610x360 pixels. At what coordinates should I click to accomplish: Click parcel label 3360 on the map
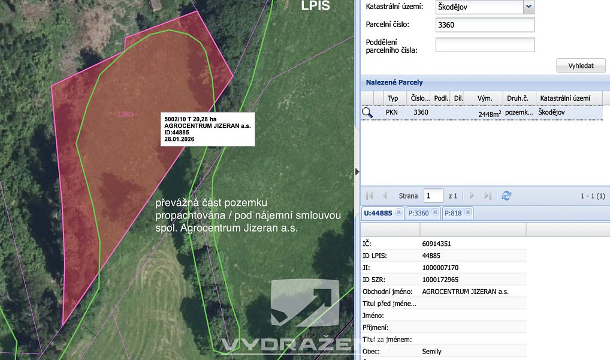coord(125,114)
